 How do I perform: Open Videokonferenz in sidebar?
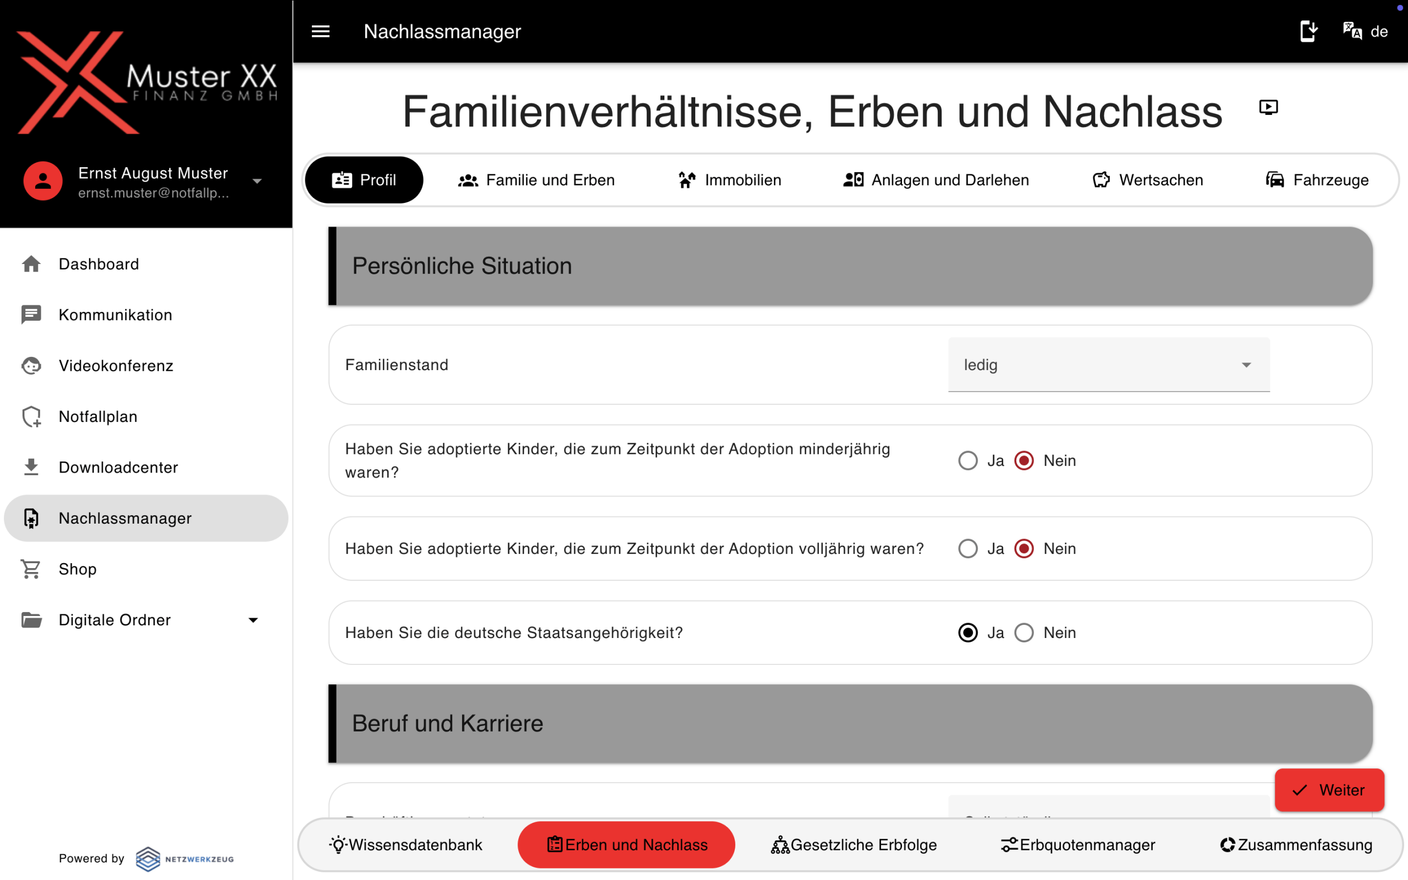(146, 366)
